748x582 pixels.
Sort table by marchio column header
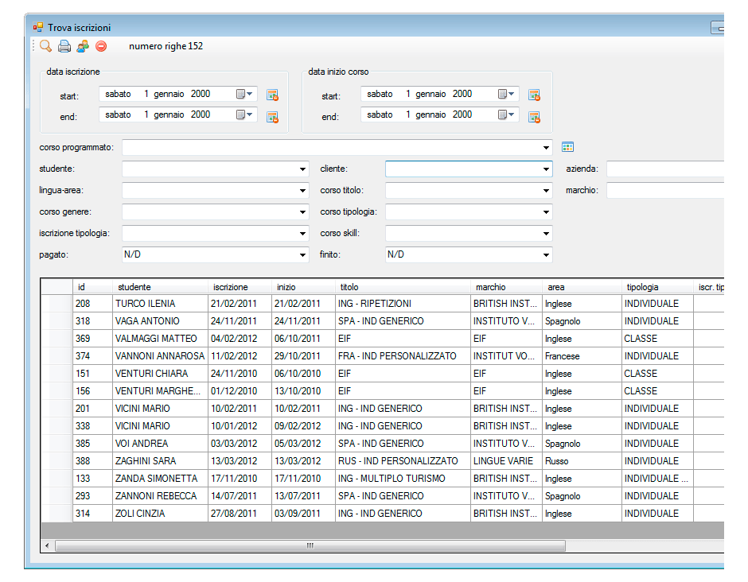506,287
